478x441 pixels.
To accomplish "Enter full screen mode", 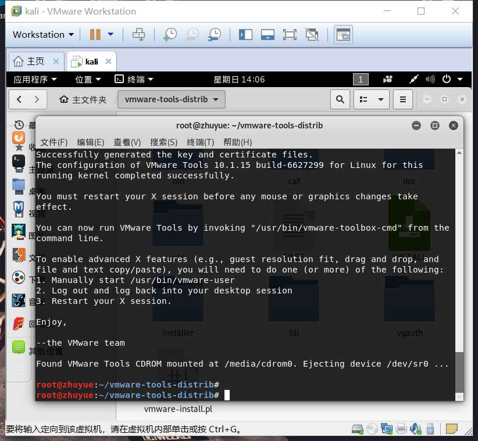I will pos(290,35).
